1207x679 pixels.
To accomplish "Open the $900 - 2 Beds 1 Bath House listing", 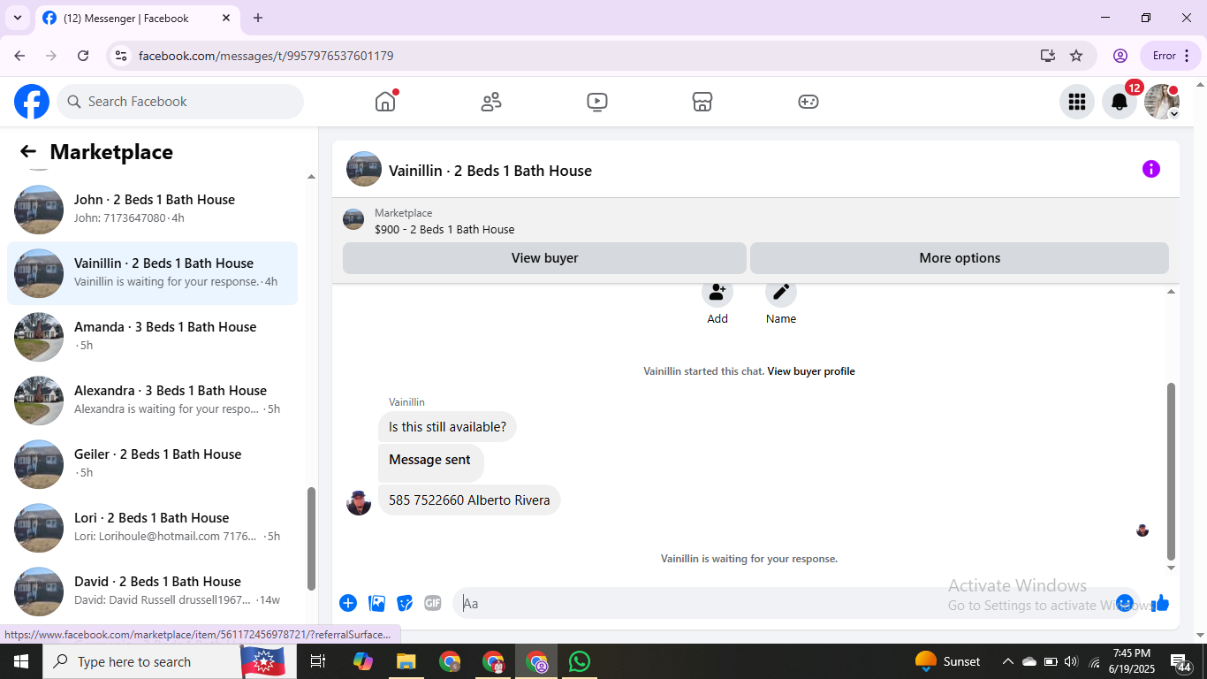I will 444,229.
